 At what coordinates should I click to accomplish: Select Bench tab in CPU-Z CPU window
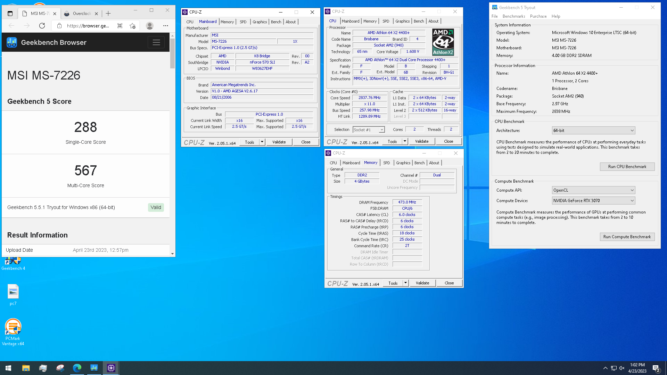tap(419, 21)
